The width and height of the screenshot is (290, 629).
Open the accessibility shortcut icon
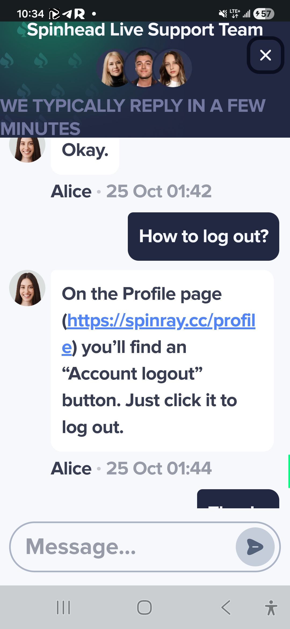(271, 608)
